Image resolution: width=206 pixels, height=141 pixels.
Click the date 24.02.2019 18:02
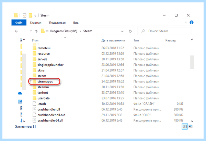[x=113, y=81]
